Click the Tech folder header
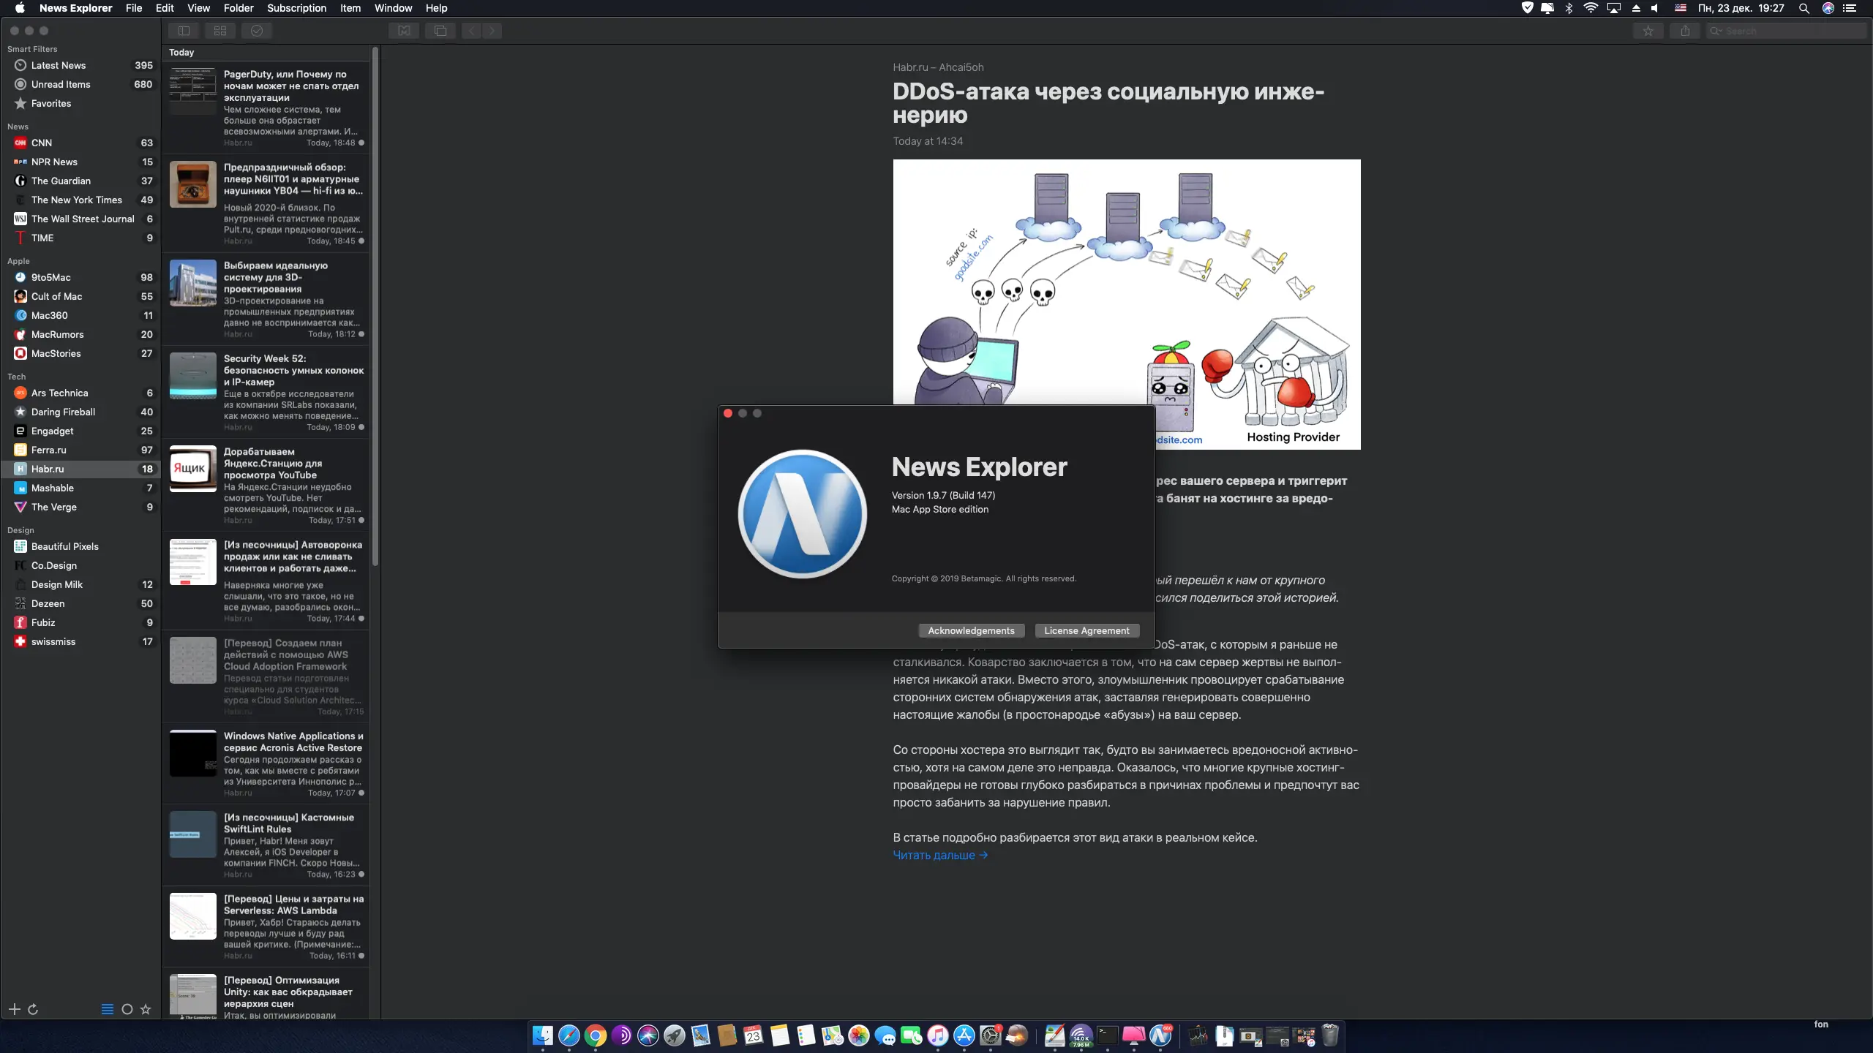1873x1053 pixels. pyautogui.click(x=16, y=377)
